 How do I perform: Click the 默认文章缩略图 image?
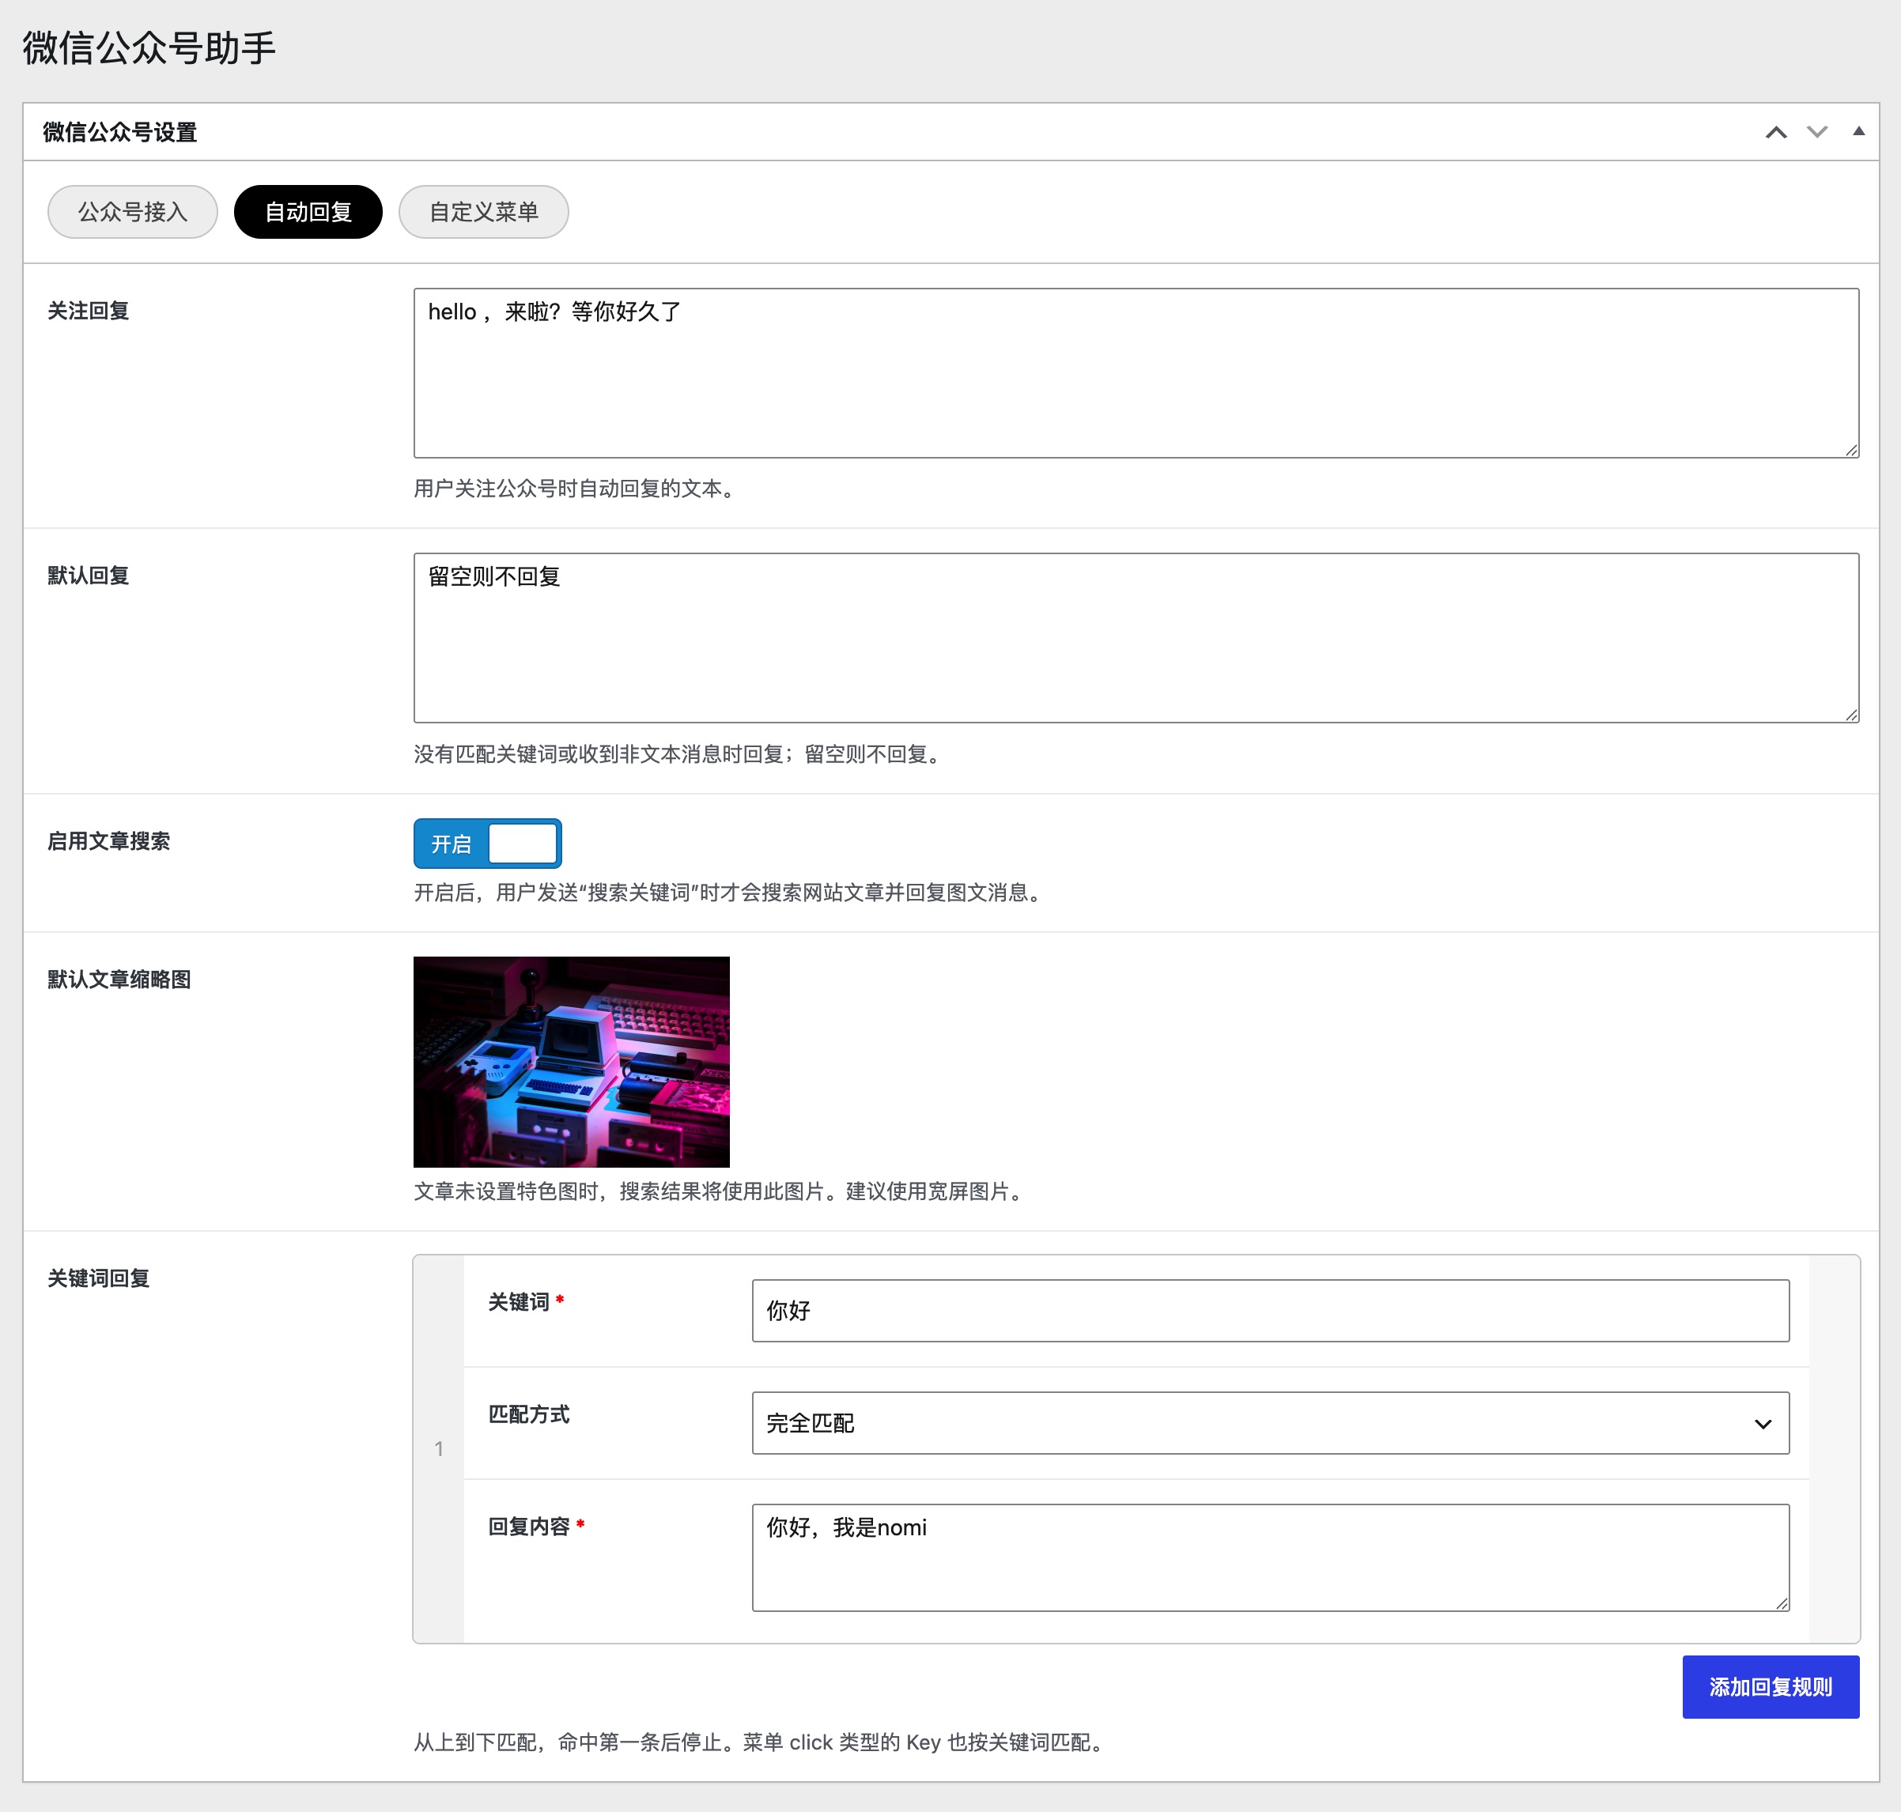point(572,1062)
